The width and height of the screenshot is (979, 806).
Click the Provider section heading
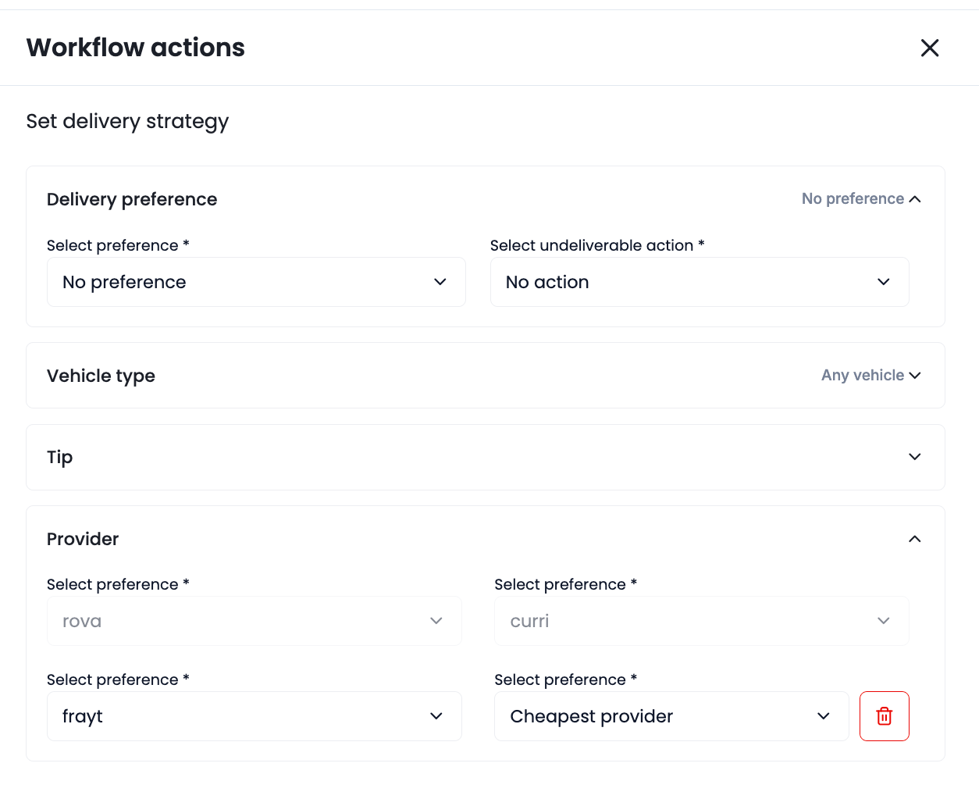click(x=83, y=539)
